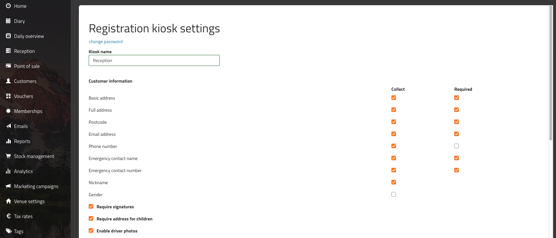
Task: Uncheck Collect for Nickname
Action: pyautogui.click(x=394, y=182)
